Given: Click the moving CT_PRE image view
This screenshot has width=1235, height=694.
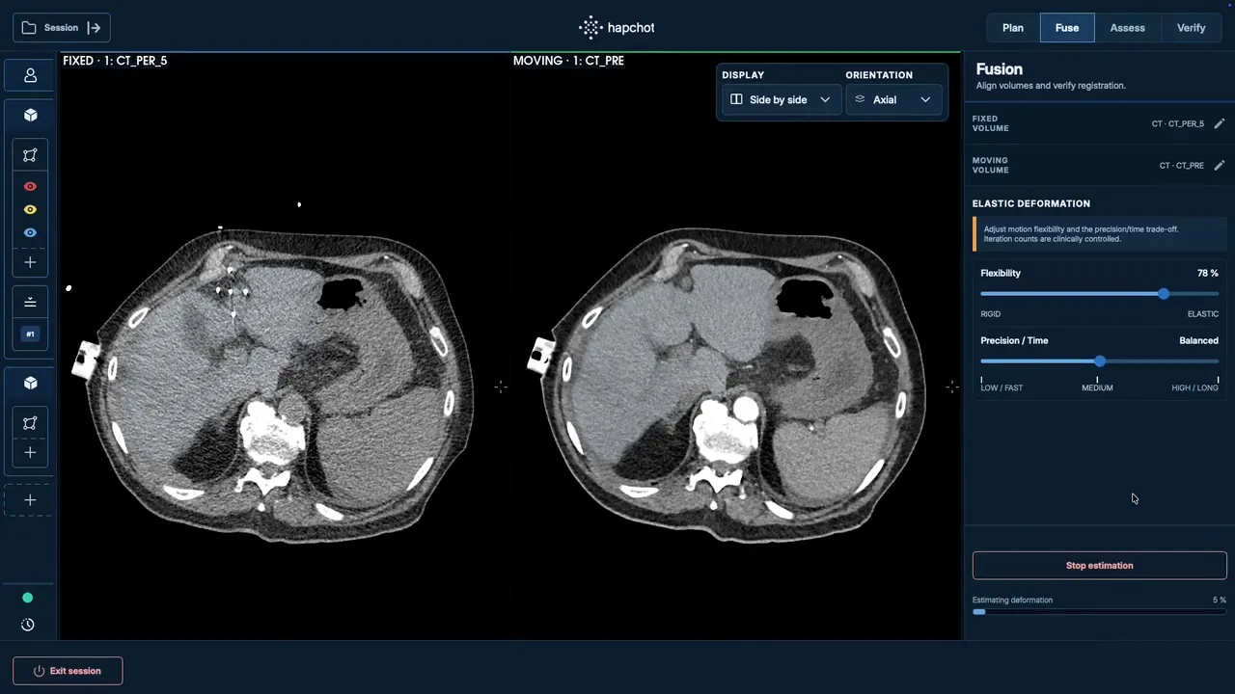Looking at the screenshot, I should 736,346.
